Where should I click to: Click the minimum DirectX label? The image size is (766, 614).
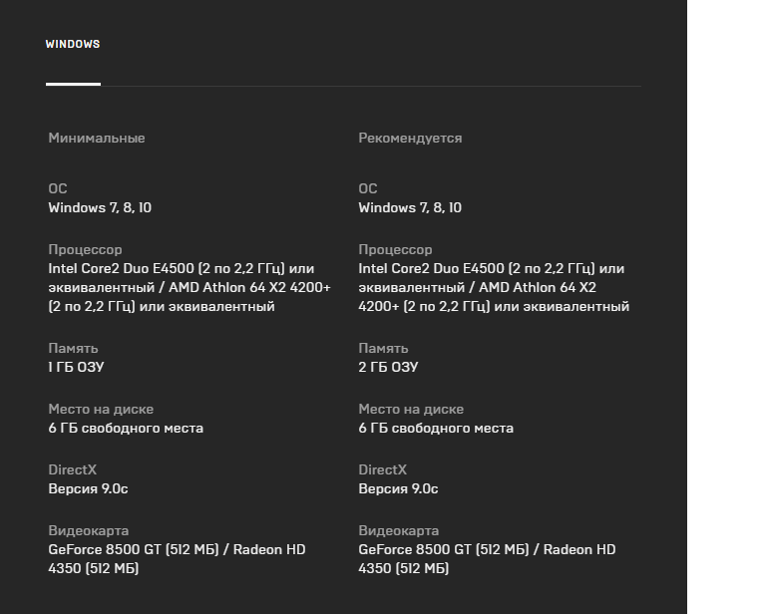pyautogui.click(x=74, y=469)
